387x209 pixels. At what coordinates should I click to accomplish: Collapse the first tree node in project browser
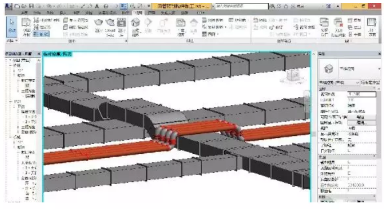pyautogui.click(x=10, y=60)
